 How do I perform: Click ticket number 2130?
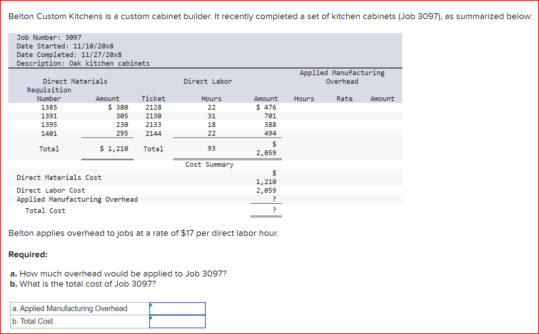click(x=154, y=116)
